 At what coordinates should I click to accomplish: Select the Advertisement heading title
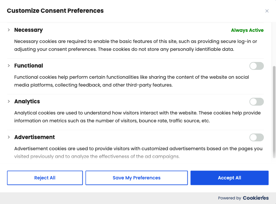[34, 137]
